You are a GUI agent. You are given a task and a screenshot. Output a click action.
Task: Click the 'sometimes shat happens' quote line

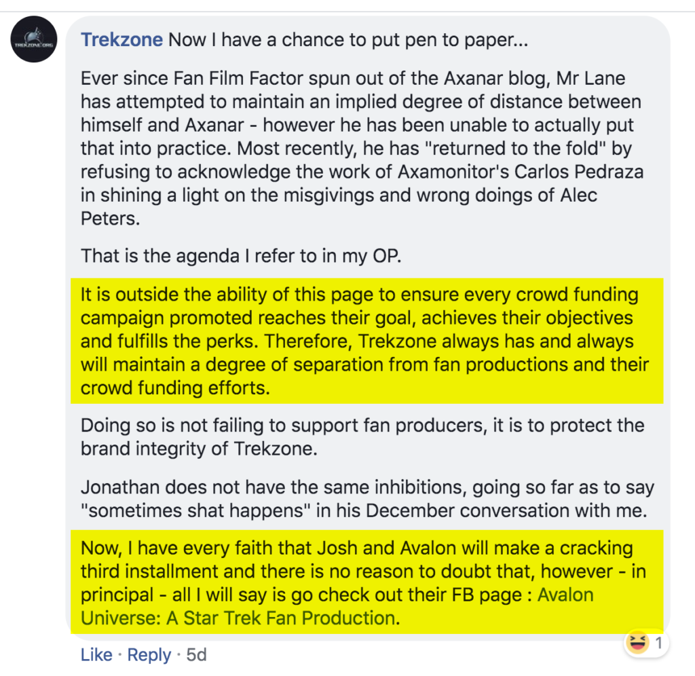pos(364,510)
